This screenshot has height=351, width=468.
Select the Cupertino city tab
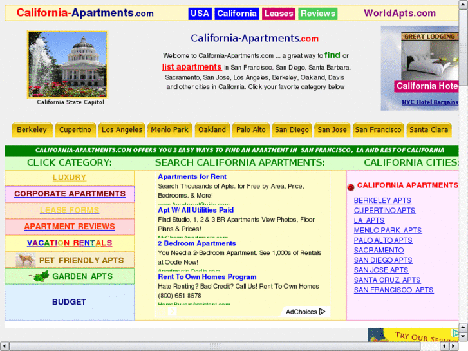pos(75,130)
